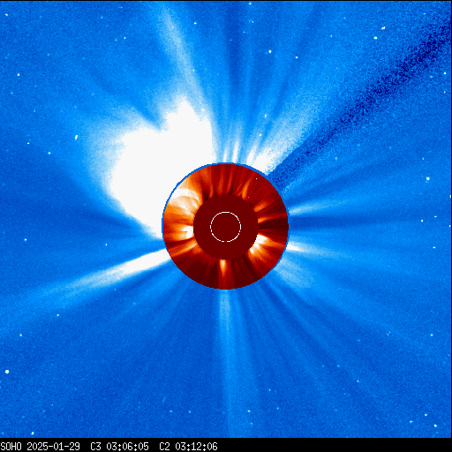Click the dark red inner occulting disk
The height and width of the screenshot is (452, 452).
(x=226, y=227)
